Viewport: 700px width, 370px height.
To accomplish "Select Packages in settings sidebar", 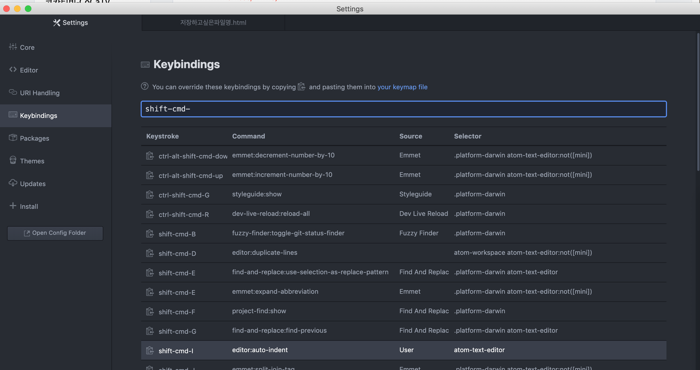I will pos(35,138).
